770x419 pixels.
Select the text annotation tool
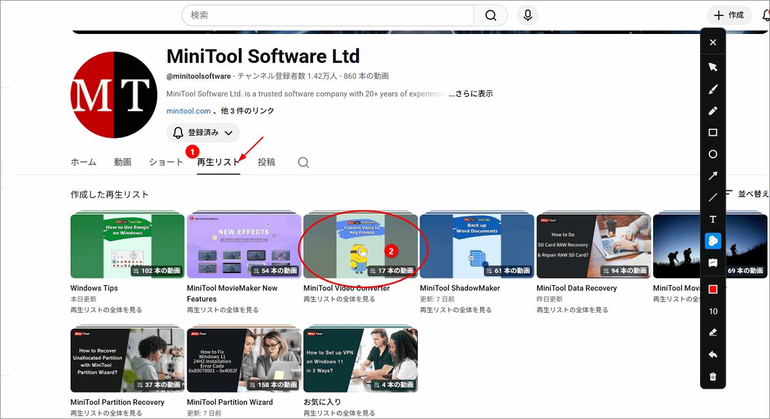712,219
